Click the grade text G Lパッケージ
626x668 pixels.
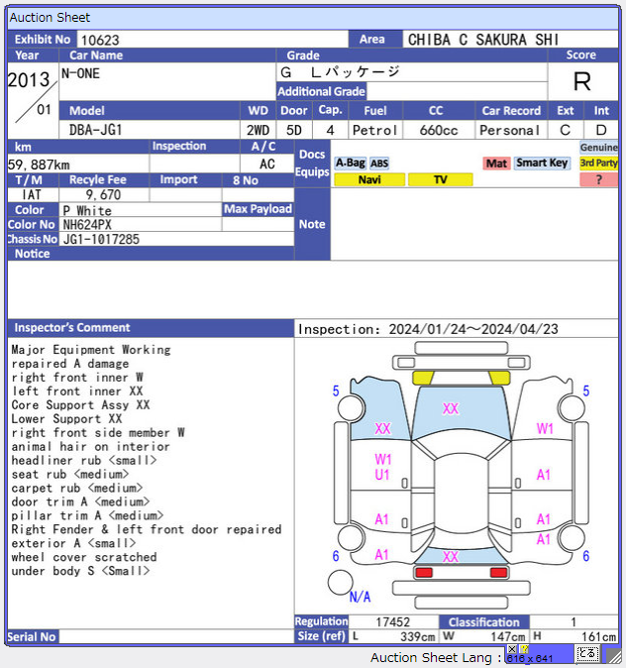coord(340,71)
